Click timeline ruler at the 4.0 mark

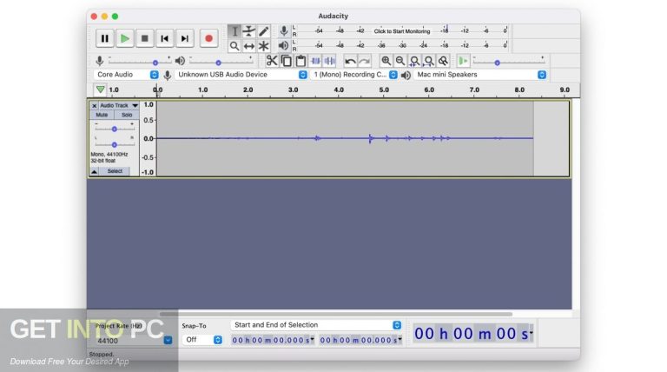339,90
